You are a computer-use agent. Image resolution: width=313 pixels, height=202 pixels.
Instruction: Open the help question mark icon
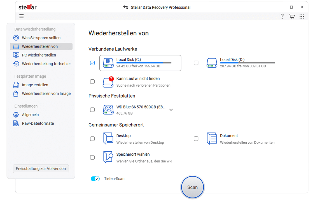(282, 16)
